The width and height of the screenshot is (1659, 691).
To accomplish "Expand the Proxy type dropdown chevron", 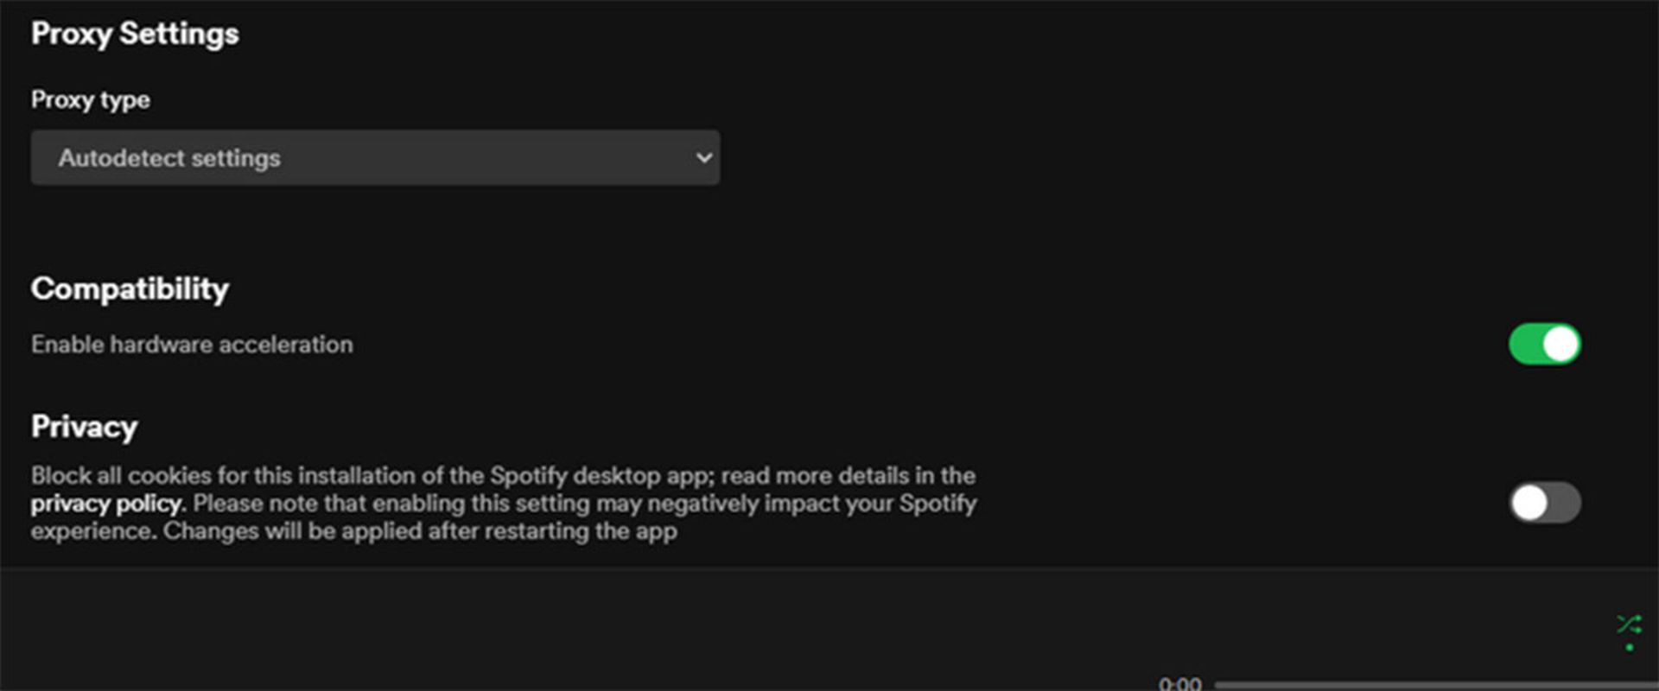I will pyautogui.click(x=703, y=158).
